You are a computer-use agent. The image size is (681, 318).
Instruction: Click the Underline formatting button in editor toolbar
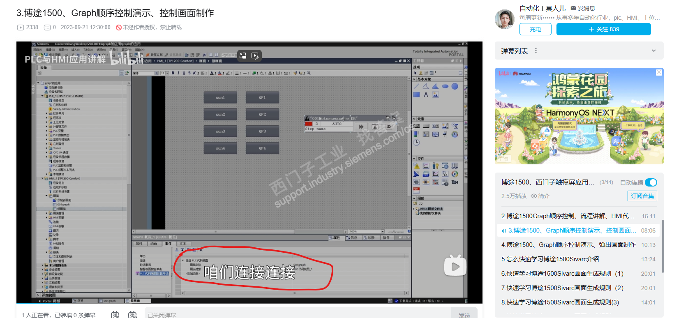tap(184, 73)
